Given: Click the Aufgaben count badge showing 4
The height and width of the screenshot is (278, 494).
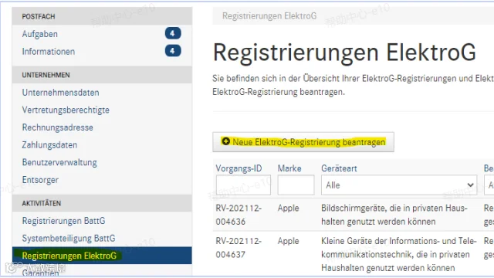Looking at the screenshot, I should 173,33.
